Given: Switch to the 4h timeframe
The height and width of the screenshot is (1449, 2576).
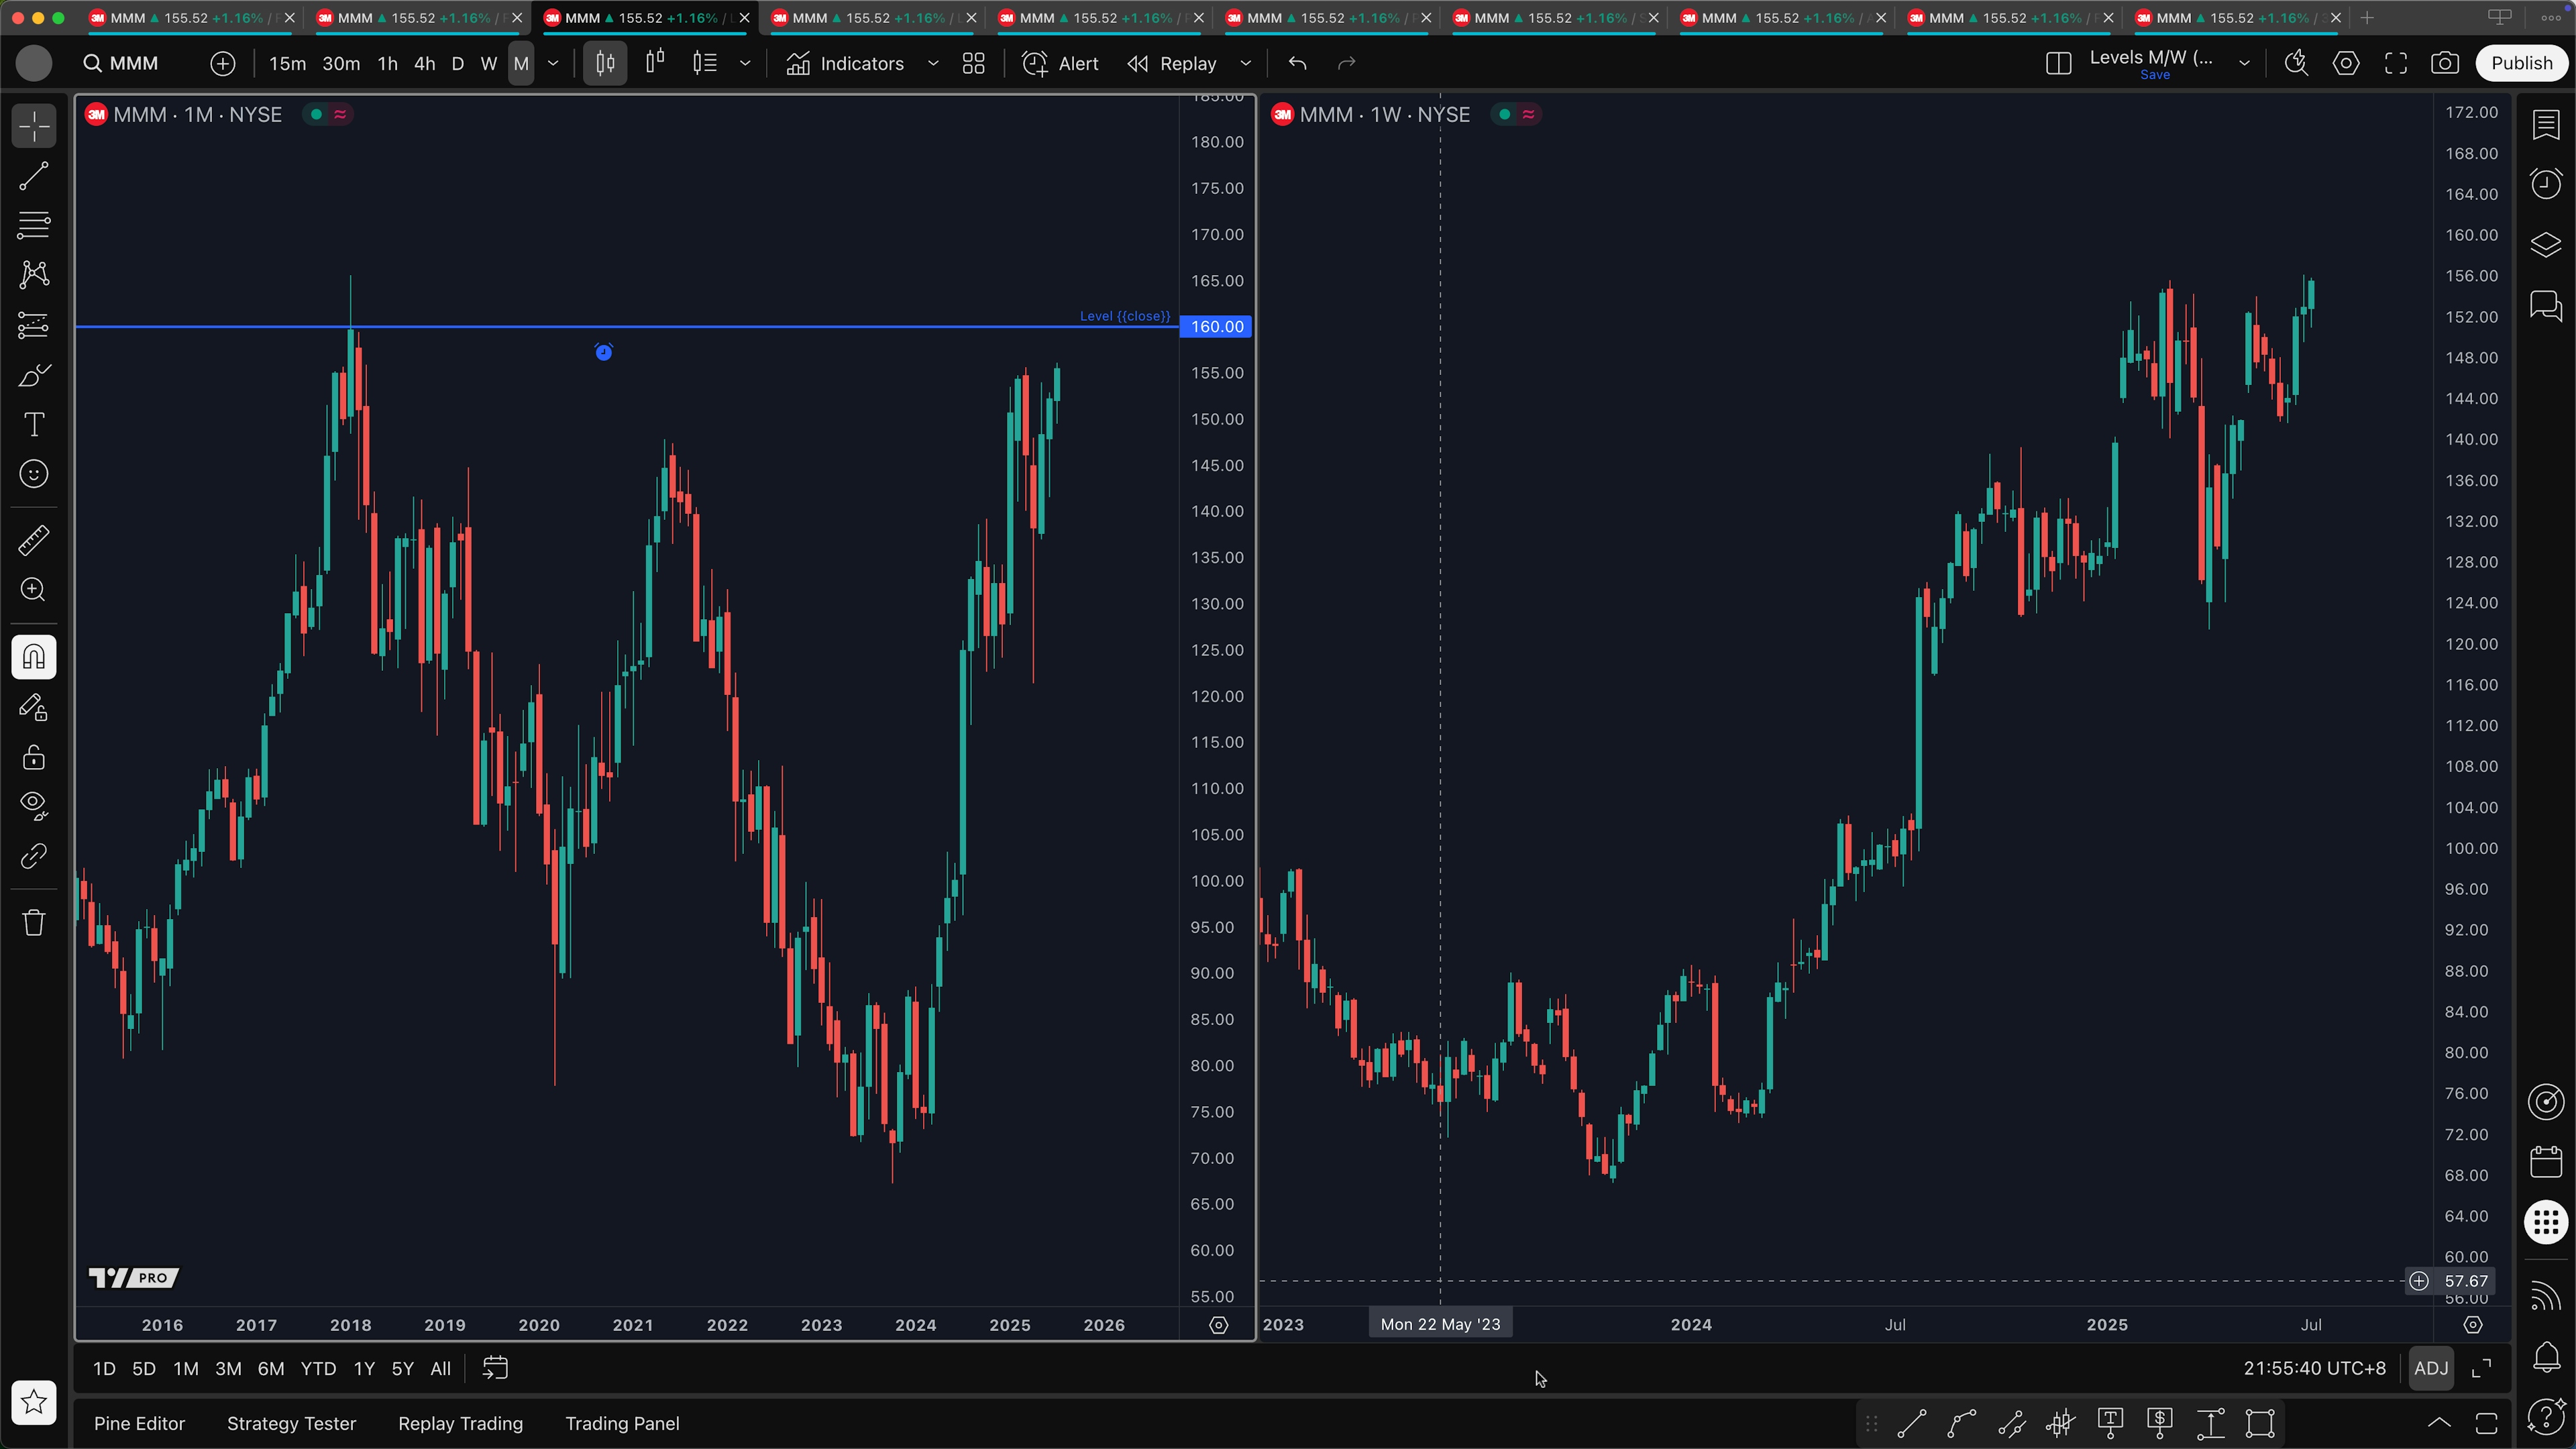Looking at the screenshot, I should tap(424, 63).
